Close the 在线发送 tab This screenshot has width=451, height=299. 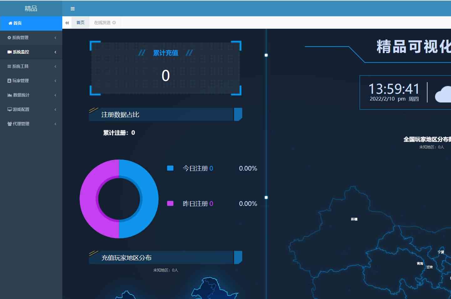(114, 22)
